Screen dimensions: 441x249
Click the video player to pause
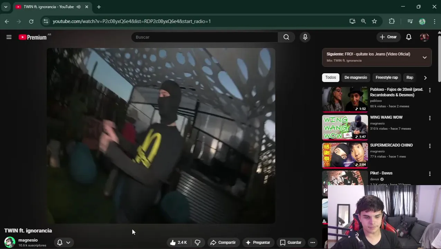pos(161,136)
